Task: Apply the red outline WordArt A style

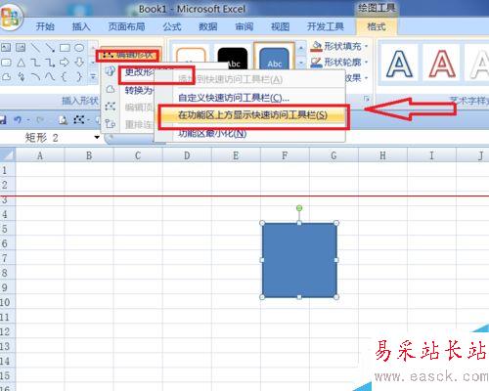Action: [x=442, y=64]
